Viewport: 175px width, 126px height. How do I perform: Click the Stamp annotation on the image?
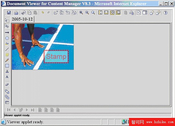tap(56, 57)
